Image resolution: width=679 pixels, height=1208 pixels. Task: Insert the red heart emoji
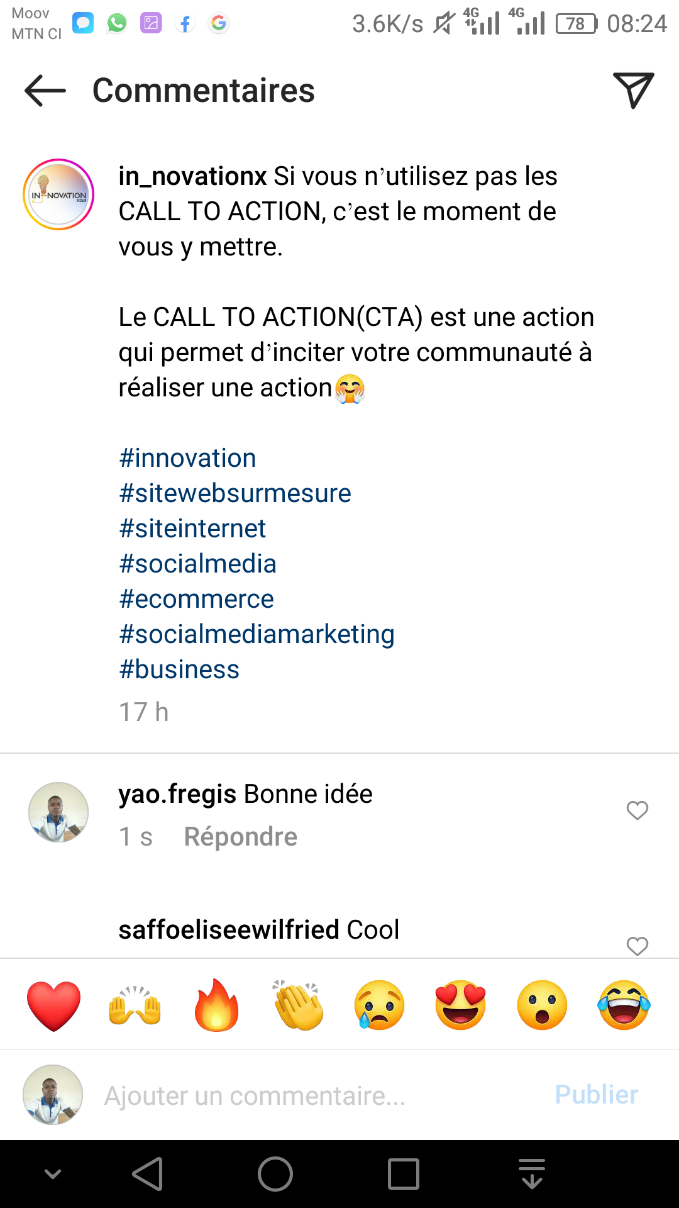(54, 1005)
